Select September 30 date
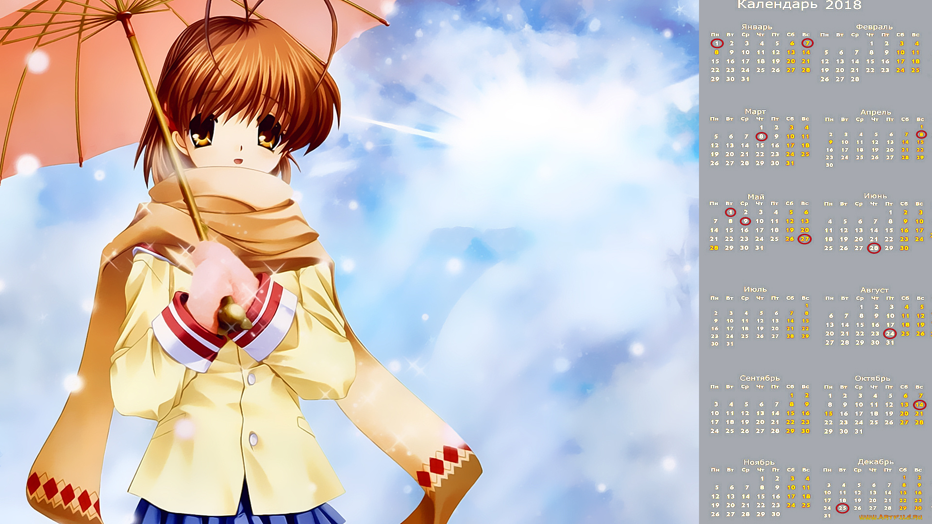 [805, 431]
